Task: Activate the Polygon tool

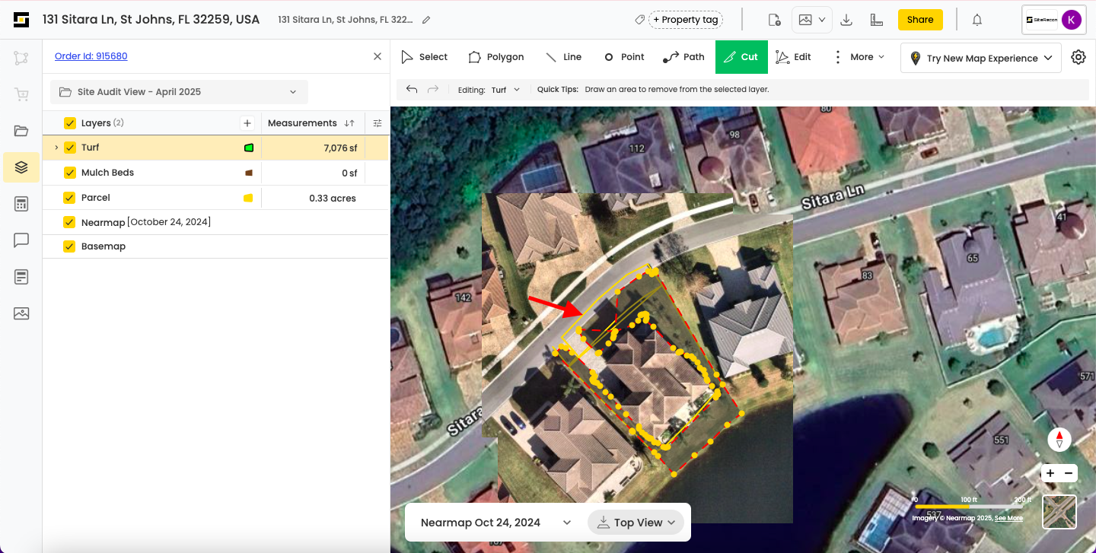Action: pos(495,57)
